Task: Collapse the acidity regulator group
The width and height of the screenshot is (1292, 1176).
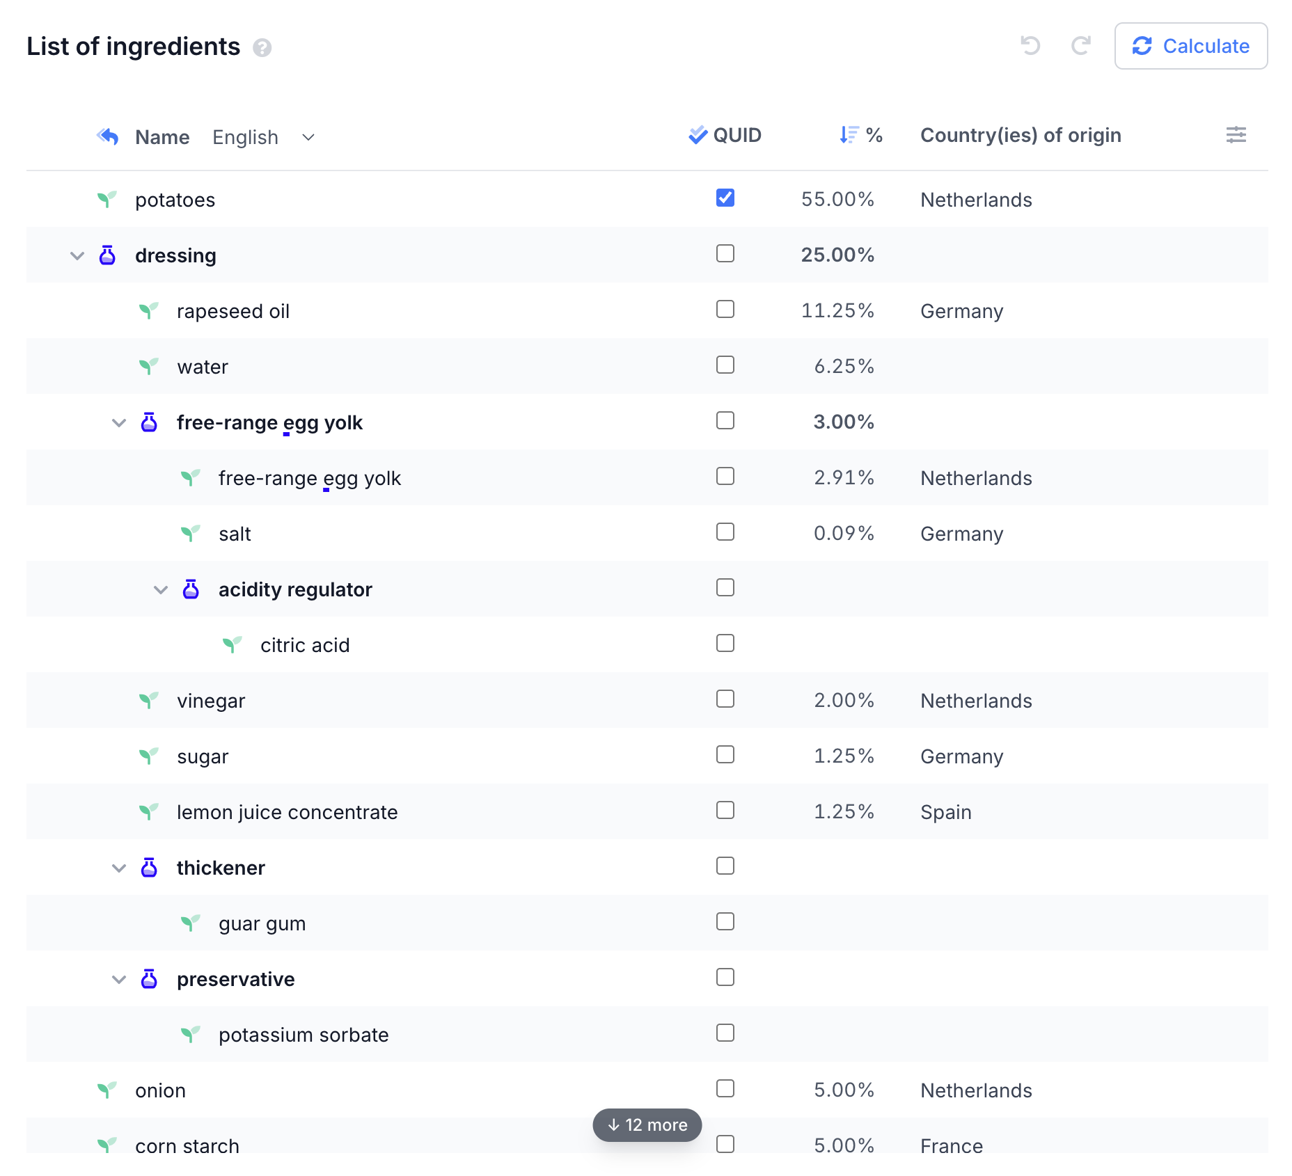Action: coord(161,590)
